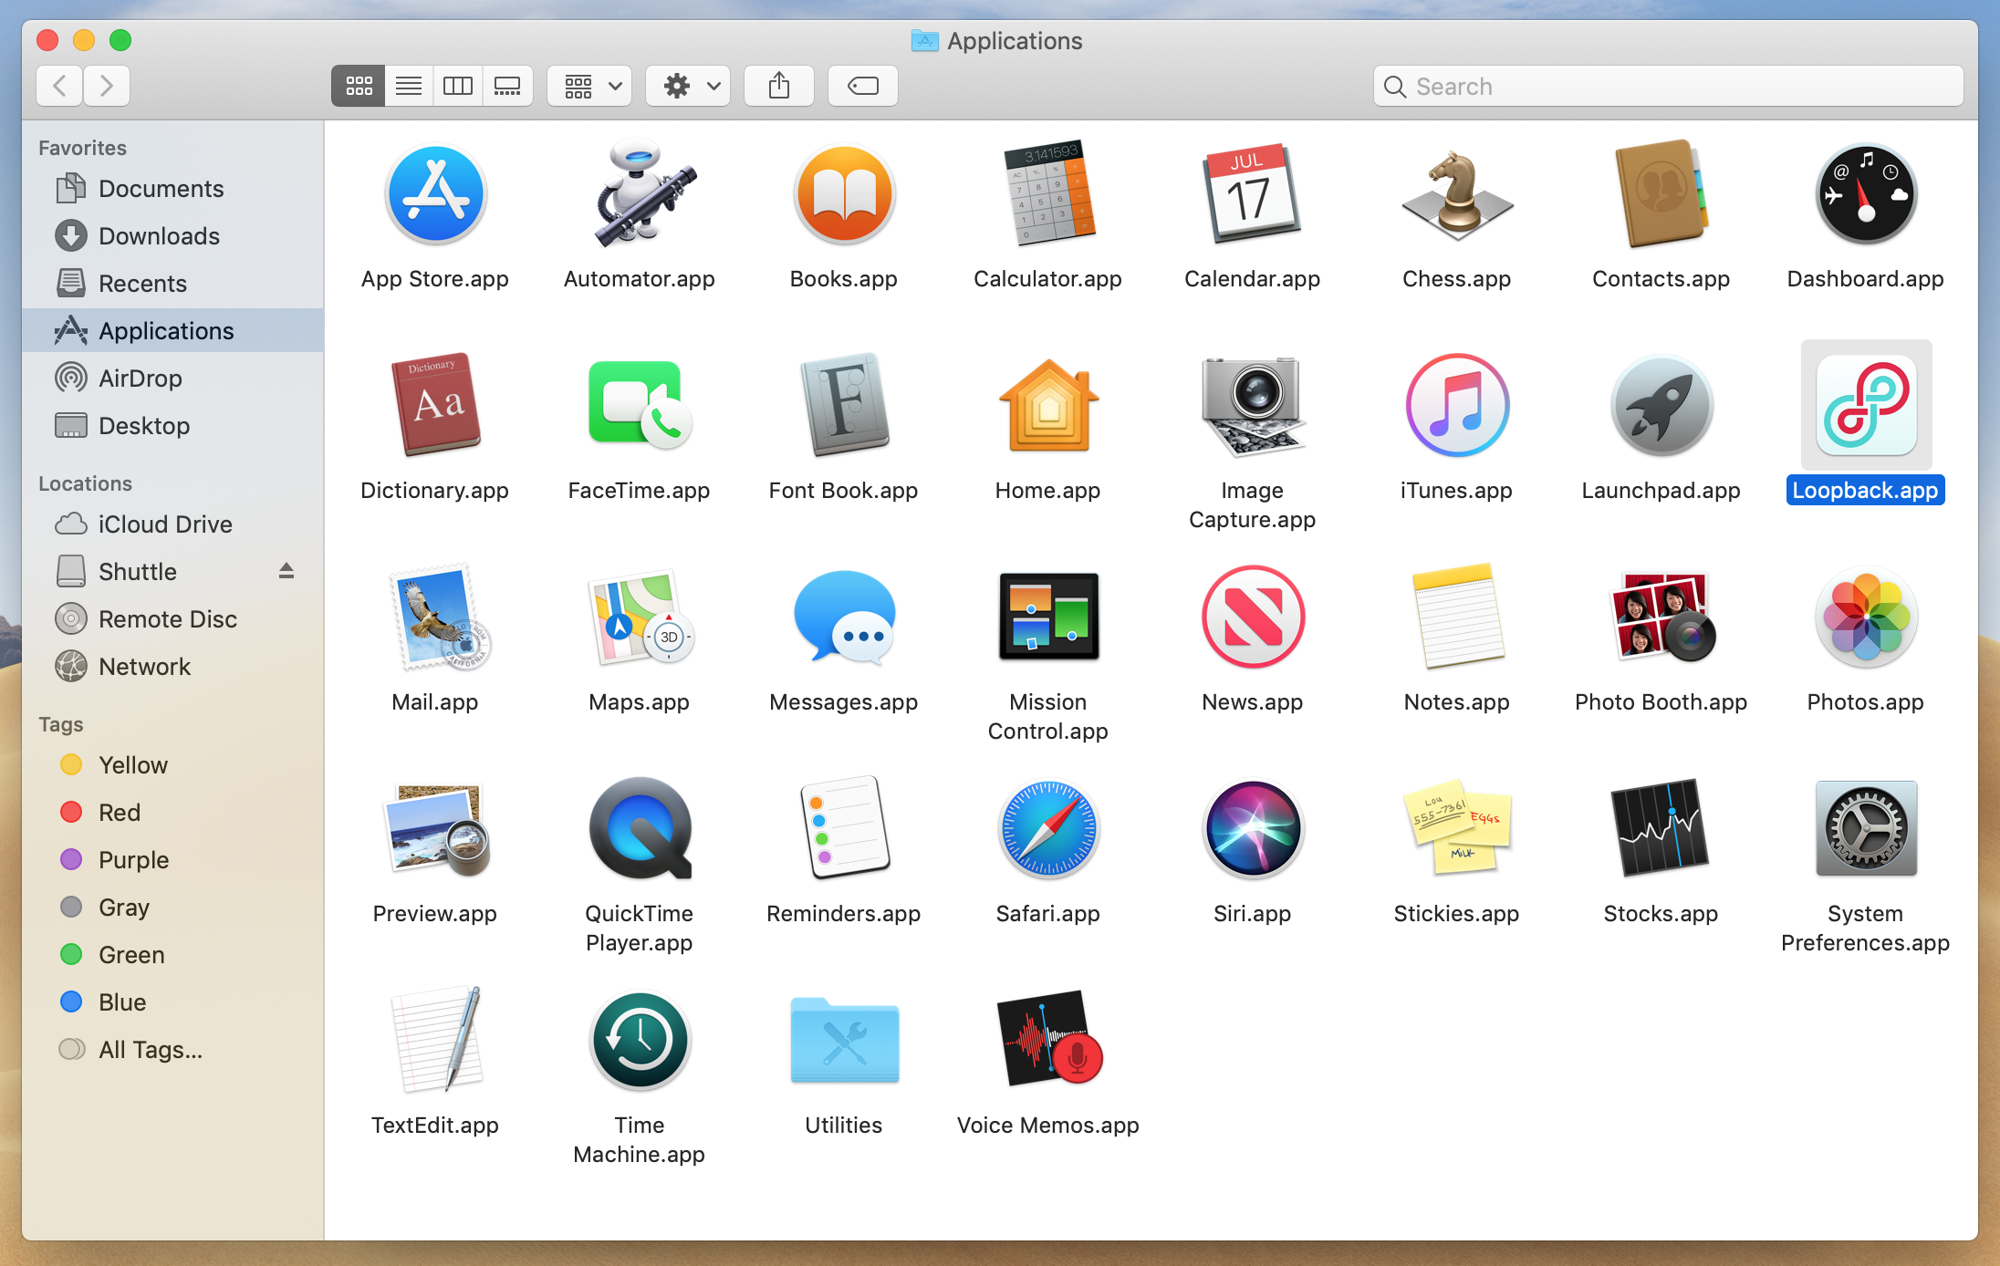The width and height of the screenshot is (2000, 1266).
Task: Switch to gallery view
Action: 507,87
